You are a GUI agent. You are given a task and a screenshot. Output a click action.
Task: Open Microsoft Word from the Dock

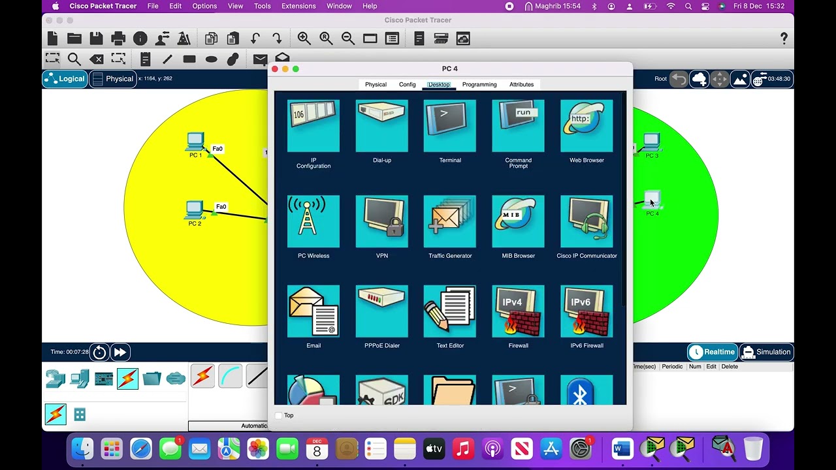pos(622,448)
